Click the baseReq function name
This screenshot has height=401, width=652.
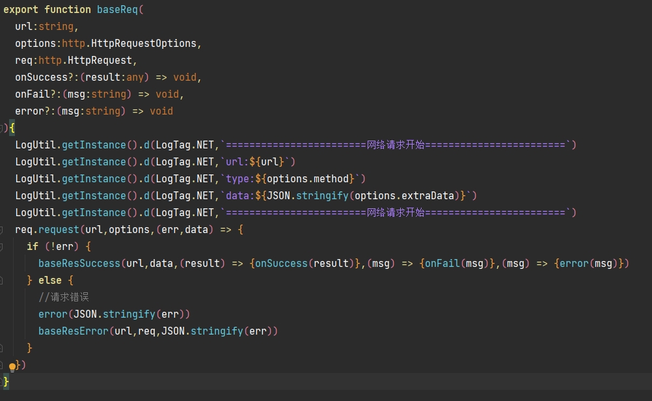[x=117, y=10]
